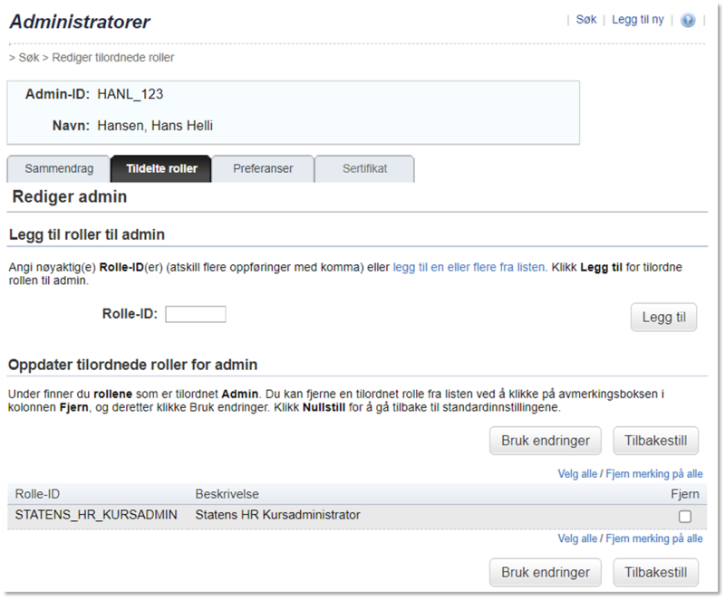
Task: Click the upper Tilbakestill button
Action: coord(655,441)
